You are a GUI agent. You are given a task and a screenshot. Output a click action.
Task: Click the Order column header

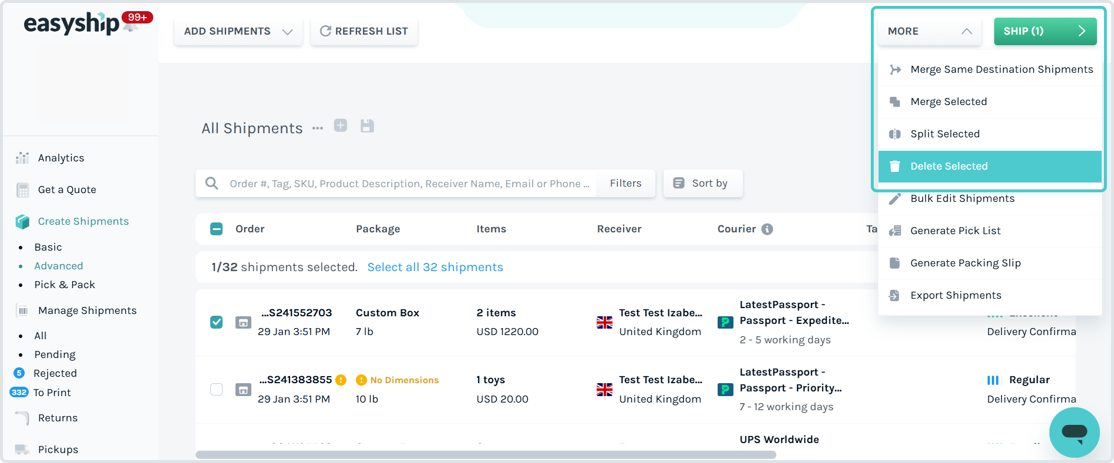[250, 229]
